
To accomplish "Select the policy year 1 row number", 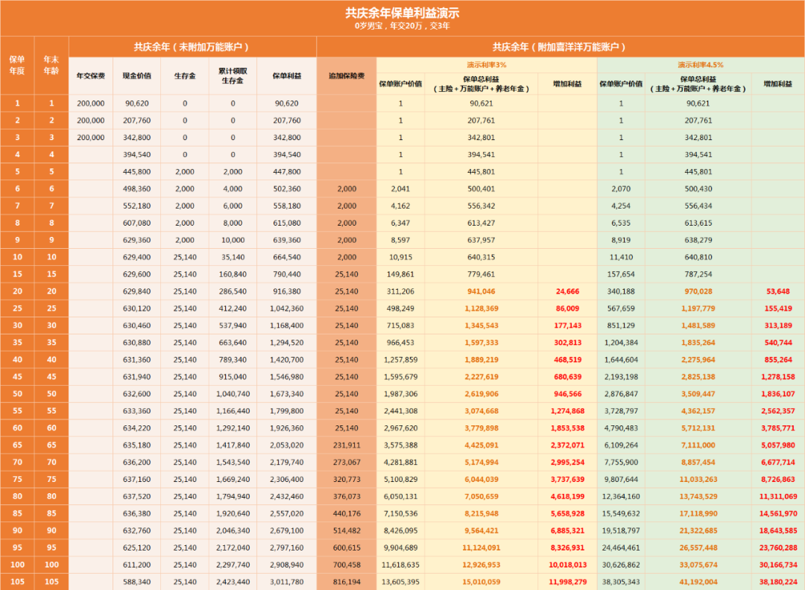I will coord(16,103).
